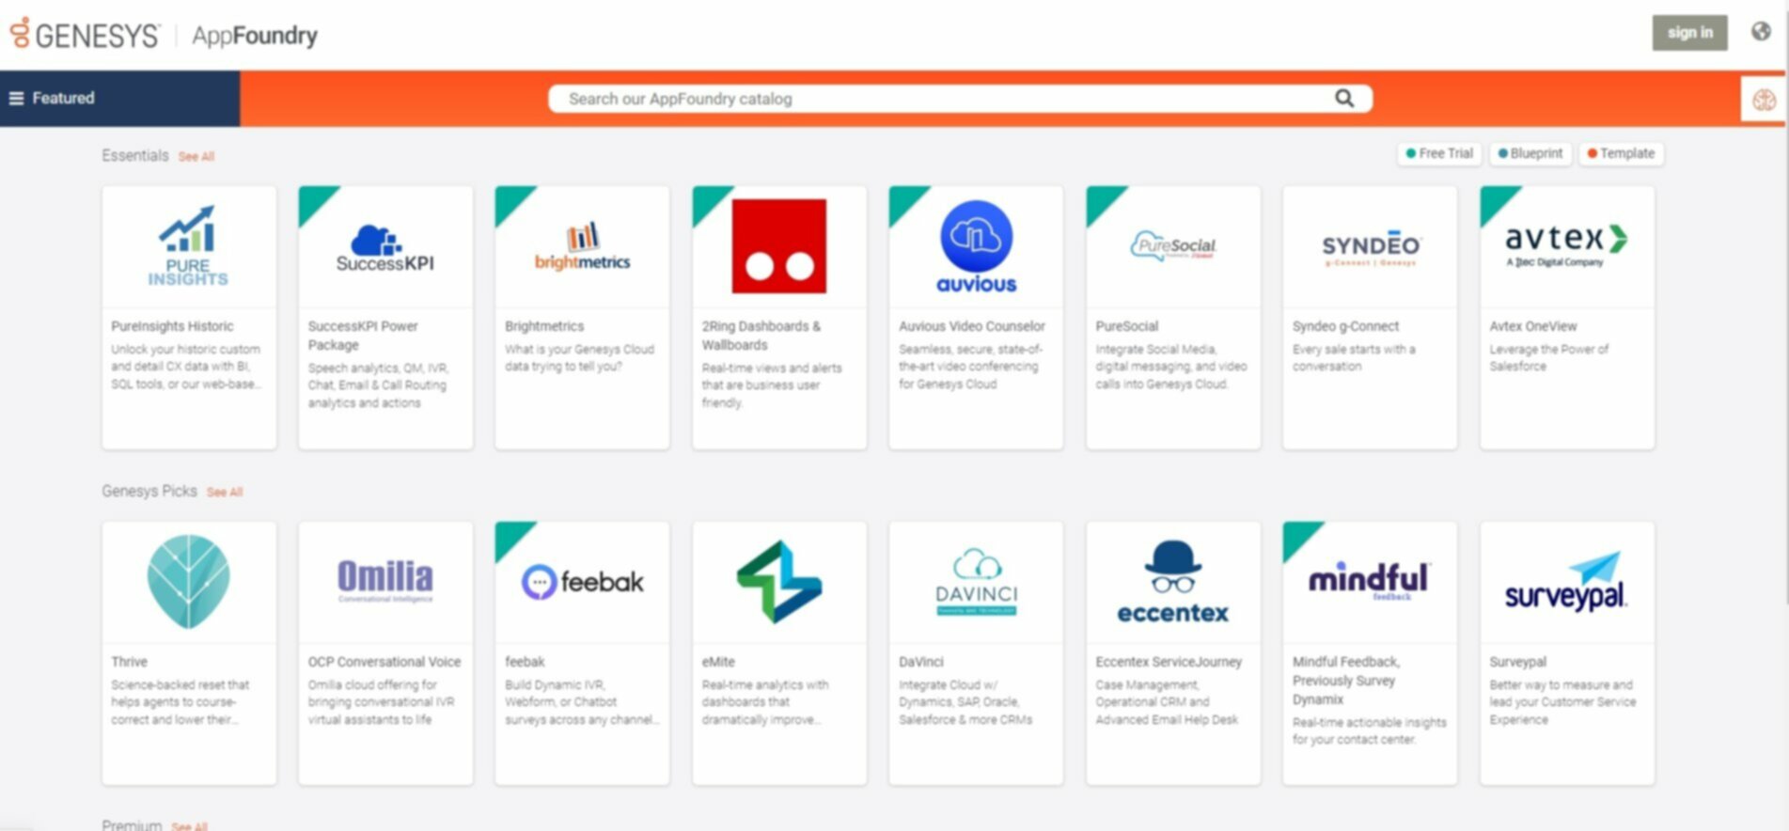Toggle the Free Trial filter
This screenshot has height=831, width=1789.
pos(1439,153)
